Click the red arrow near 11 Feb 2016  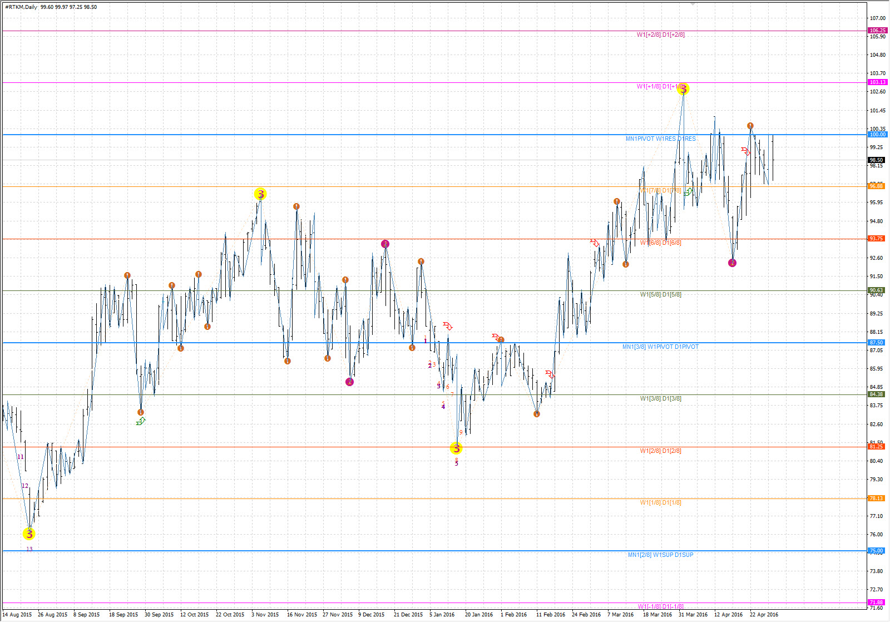click(x=550, y=374)
